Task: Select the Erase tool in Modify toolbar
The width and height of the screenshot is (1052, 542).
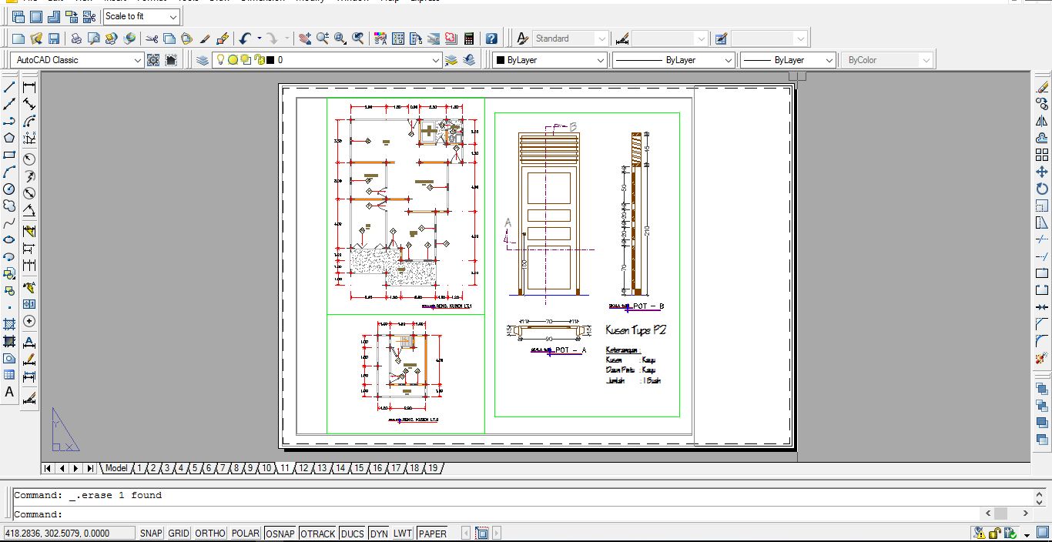Action: tap(1042, 87)
